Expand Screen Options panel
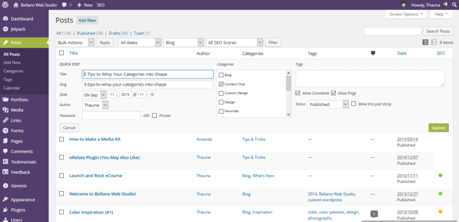The height and width of the screenshot is (222, 459). (x=406, y=14)
